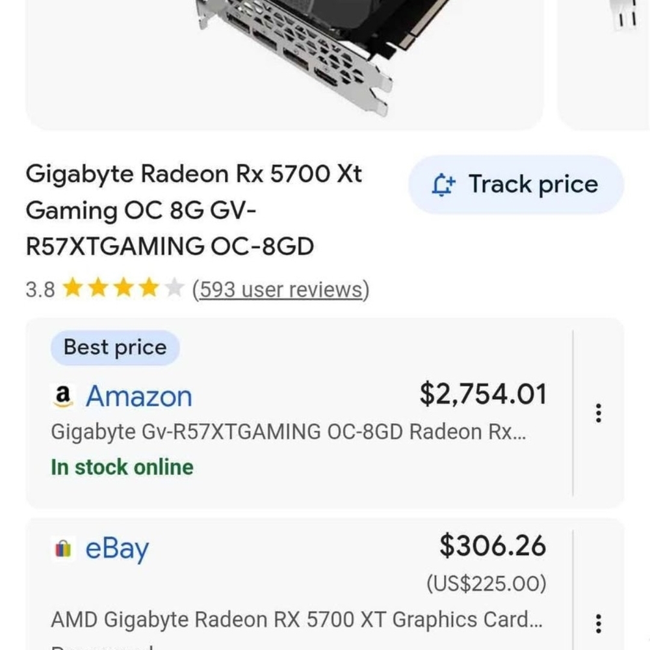Viewport: 650px width, 650px height.
Task: Click the In stock online status text
Action: click(x=122, y=467)
